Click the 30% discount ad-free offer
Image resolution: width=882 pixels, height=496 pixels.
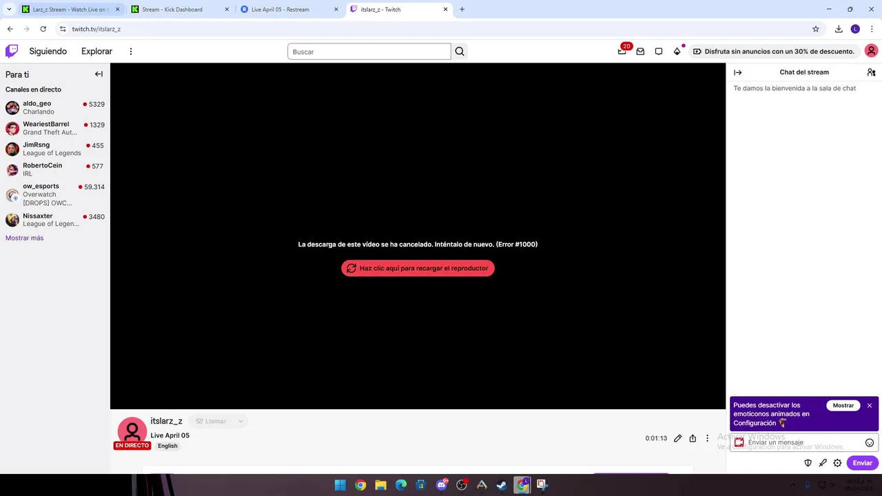773,52
